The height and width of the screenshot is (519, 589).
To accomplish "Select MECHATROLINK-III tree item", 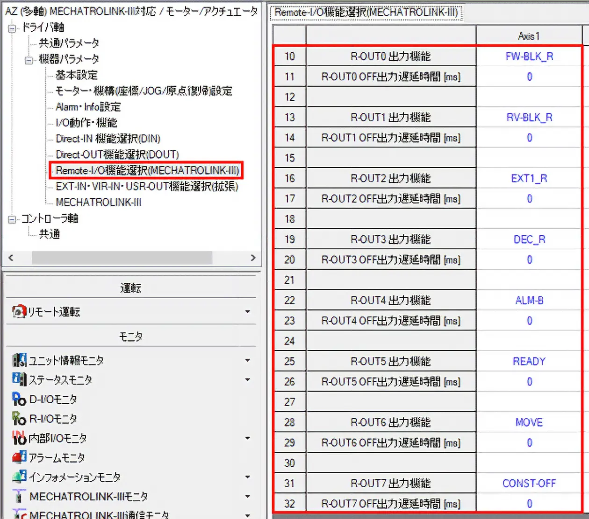I will 98,202.
